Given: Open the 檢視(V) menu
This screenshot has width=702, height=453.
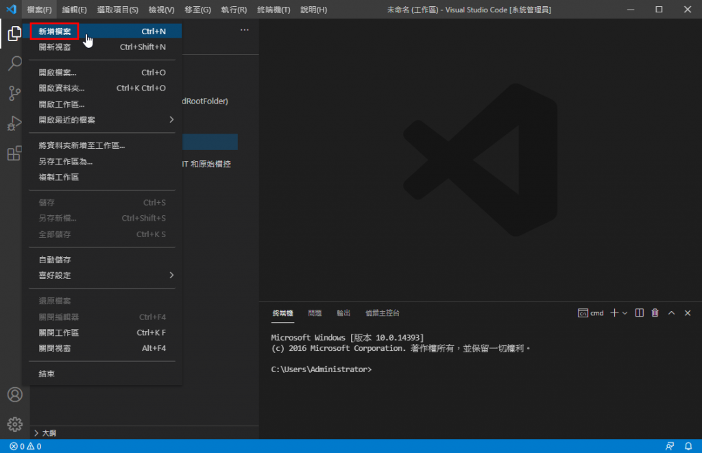Looking at the screenshot, I should pos(162,10).
